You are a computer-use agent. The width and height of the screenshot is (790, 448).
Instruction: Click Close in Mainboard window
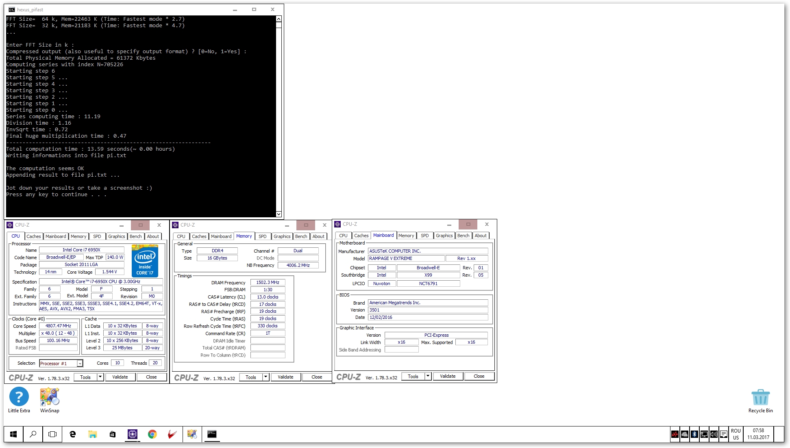tap(479, 376)
